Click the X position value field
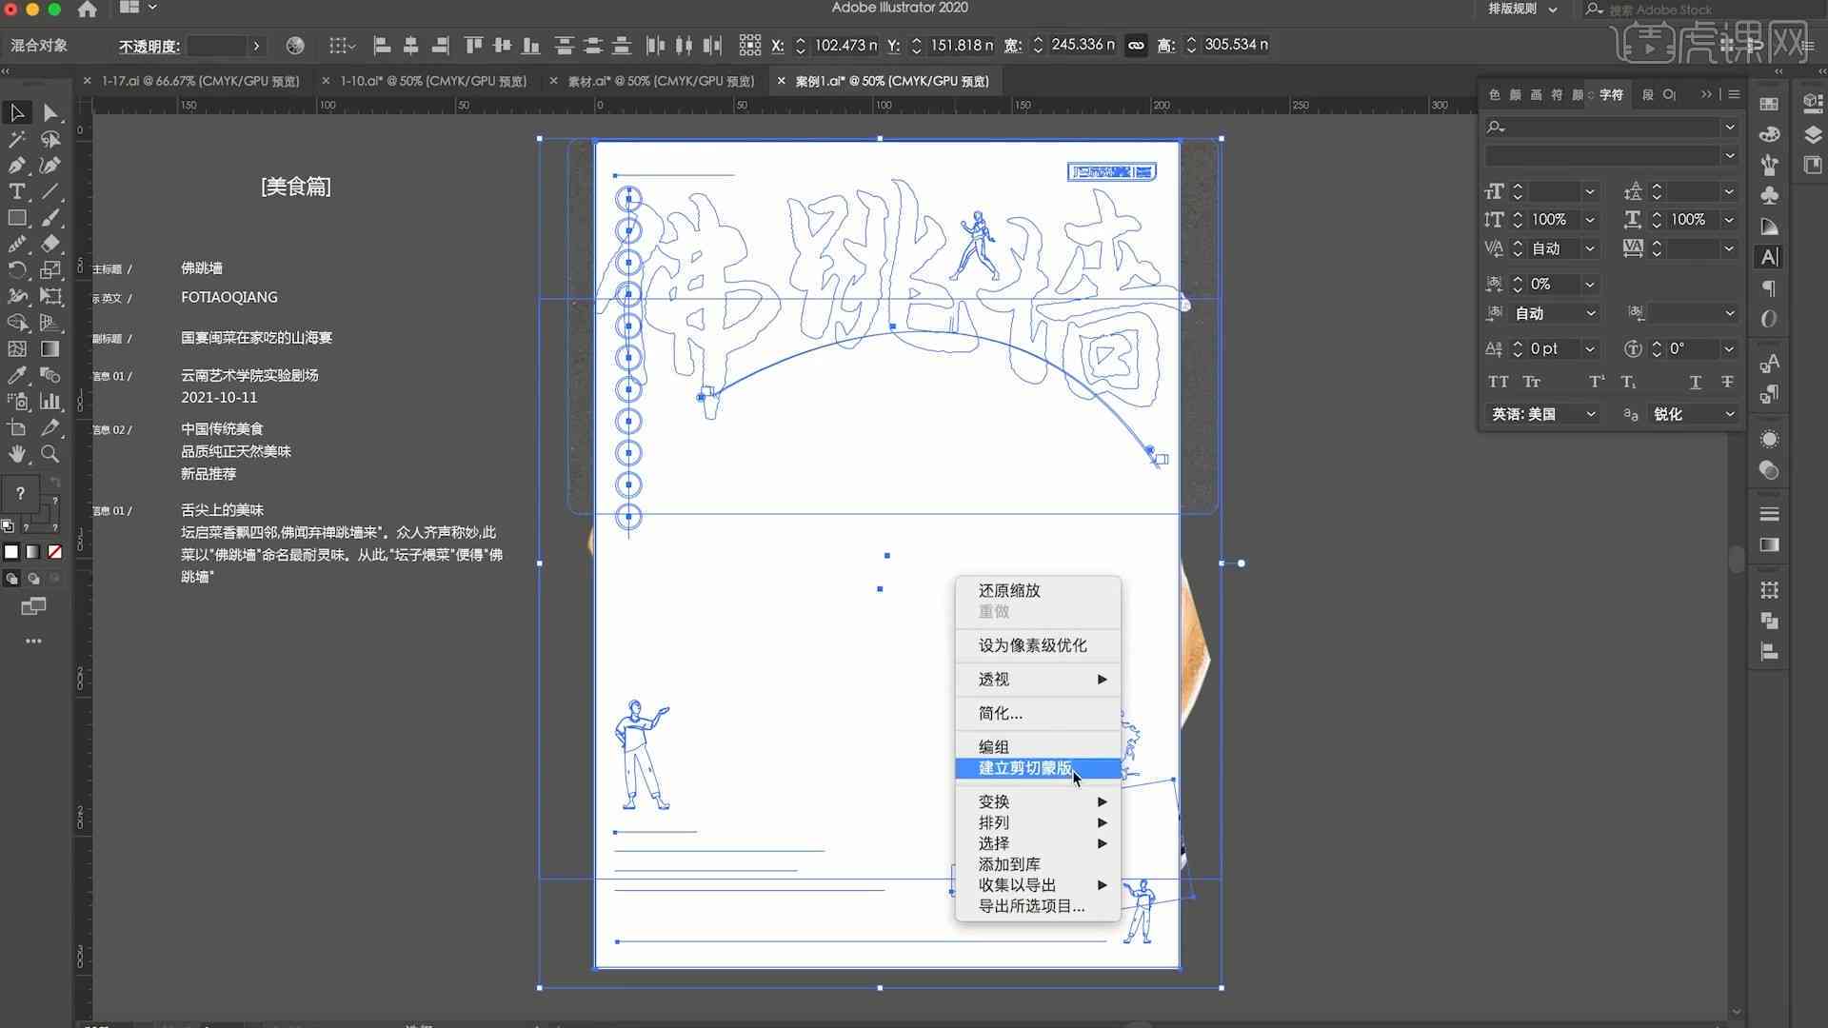Screen dimensions: 1828x1028 pyautogui.click(x=845, y=45)
